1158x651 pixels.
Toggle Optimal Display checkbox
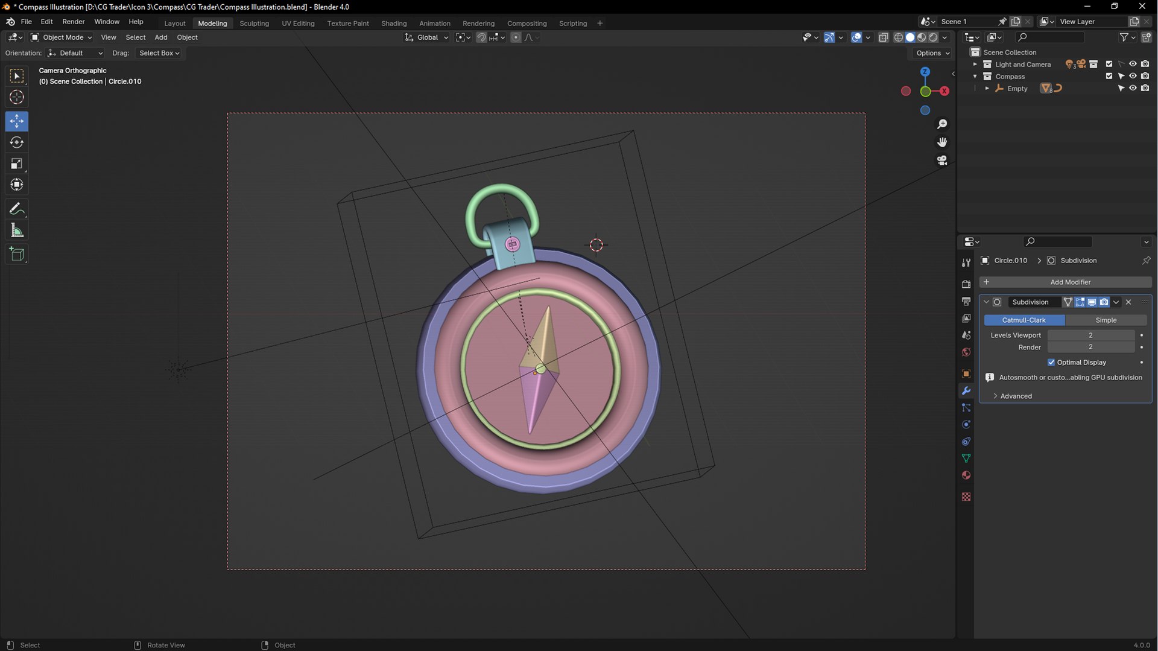pyautogui.click(x=1051, y=363)
